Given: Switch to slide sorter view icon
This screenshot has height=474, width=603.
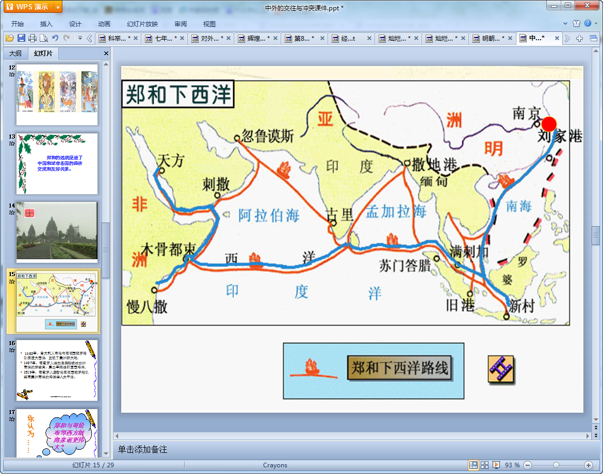Looking at the screenshot, I should pyautogui.click(x=485, y=465).
